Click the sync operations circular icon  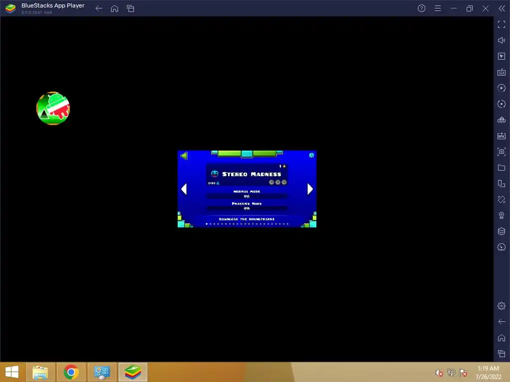coord(501,104)
